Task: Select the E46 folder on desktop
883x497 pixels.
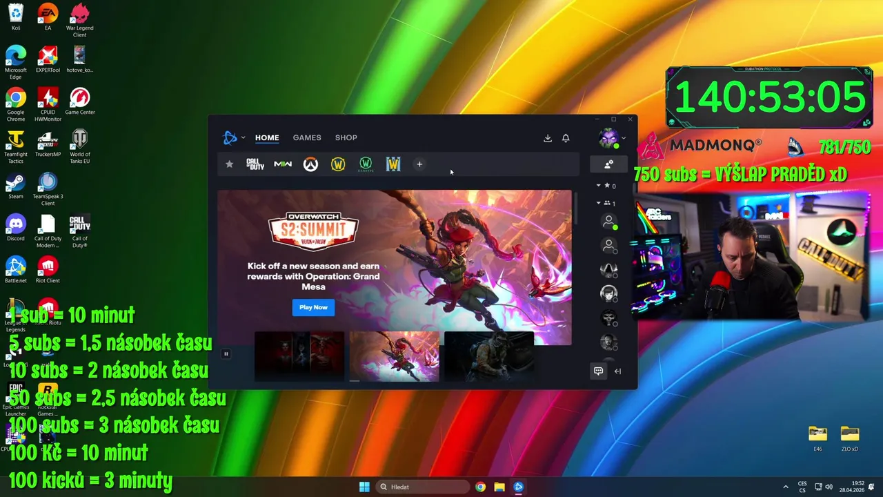Action: pos(817,438)
